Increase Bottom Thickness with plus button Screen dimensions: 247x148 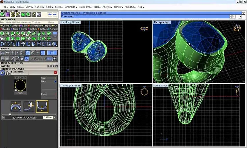point(55,117)
